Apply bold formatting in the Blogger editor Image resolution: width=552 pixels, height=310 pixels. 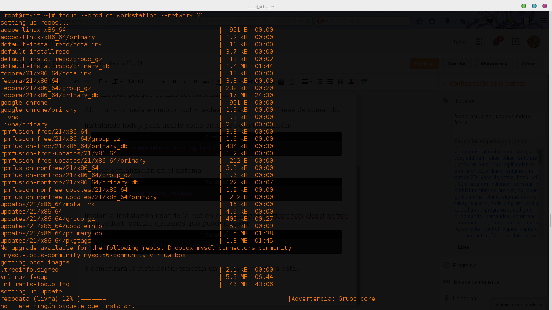click(x=174, y=82)
